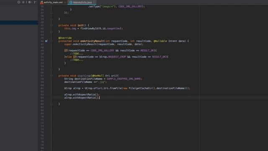Click 'super' keyword in onActivityResult body
This screenshot has height=151, width=268.
[x=68, y=44]
